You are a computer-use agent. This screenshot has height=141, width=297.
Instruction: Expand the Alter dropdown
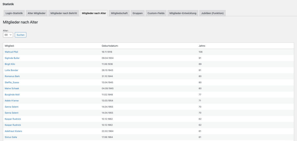pos(8,35)
